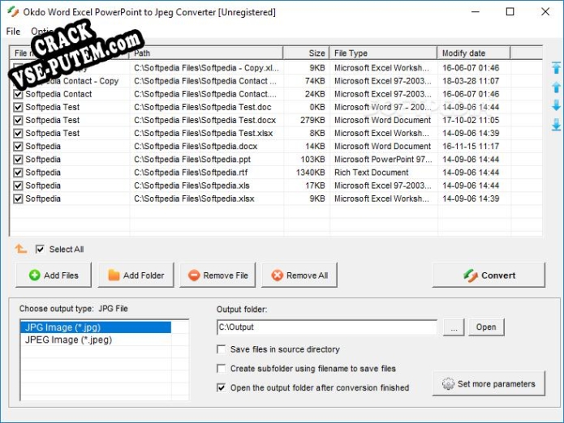The image size is (564, 423).
Task: Uncheck Softpedia.docx row checkbox
Action: (x=18, y=147)
